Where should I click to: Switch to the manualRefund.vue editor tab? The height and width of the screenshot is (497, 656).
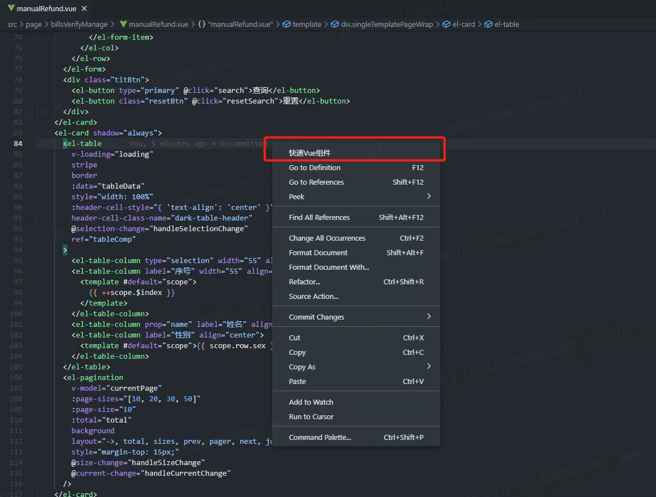click(46, 8)
